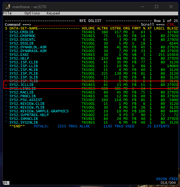Select SYS2.PROCLIB data set
The height and width of the screenshot is (187, 180).
pos(23,96)
